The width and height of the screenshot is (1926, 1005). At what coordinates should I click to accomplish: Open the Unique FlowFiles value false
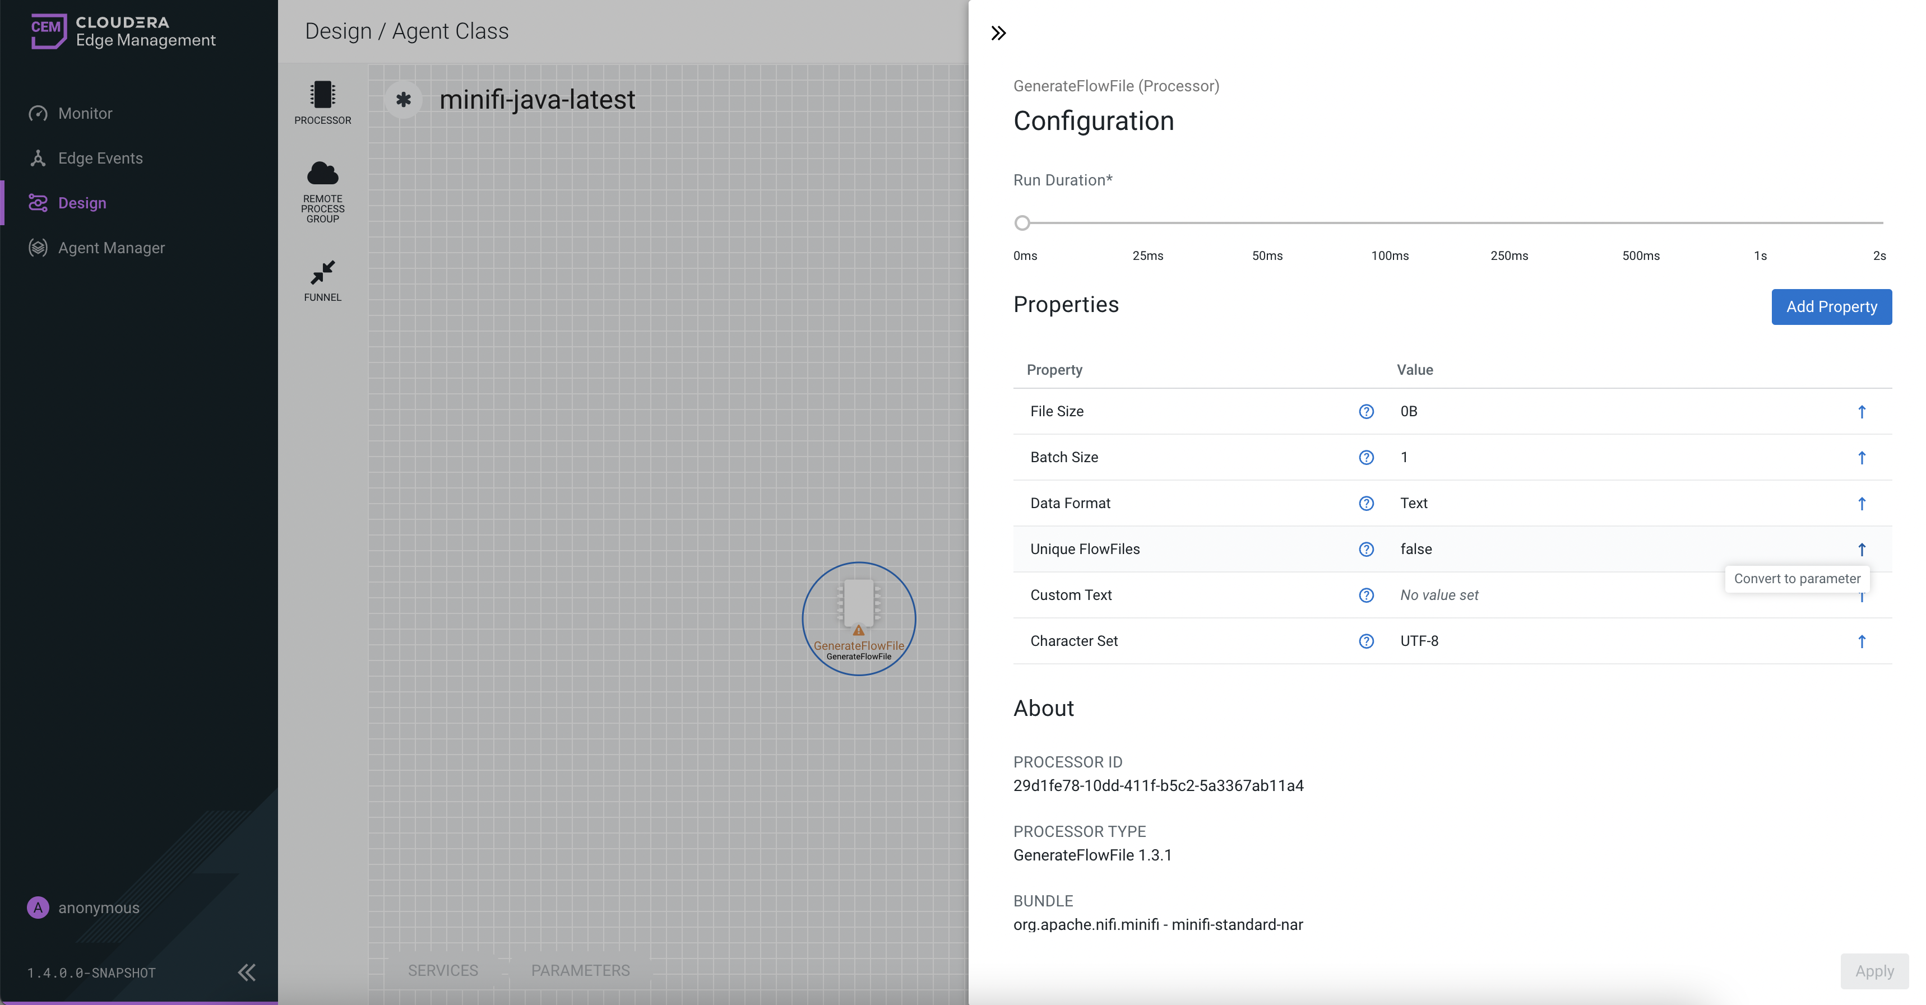1416,549
